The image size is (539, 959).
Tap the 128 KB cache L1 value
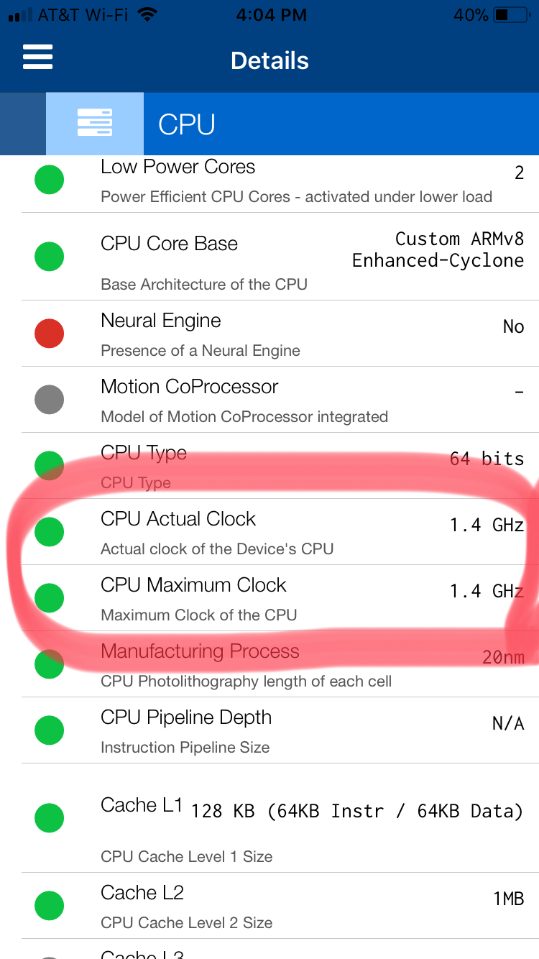point(356,812)
